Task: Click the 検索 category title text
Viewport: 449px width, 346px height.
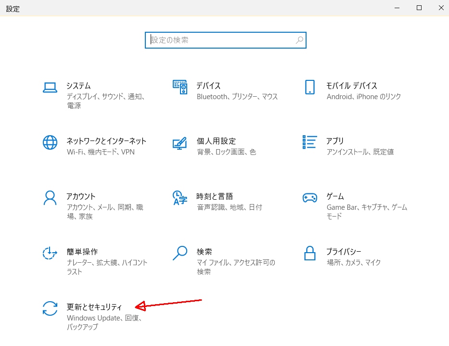Action: [x=204, y=252]
